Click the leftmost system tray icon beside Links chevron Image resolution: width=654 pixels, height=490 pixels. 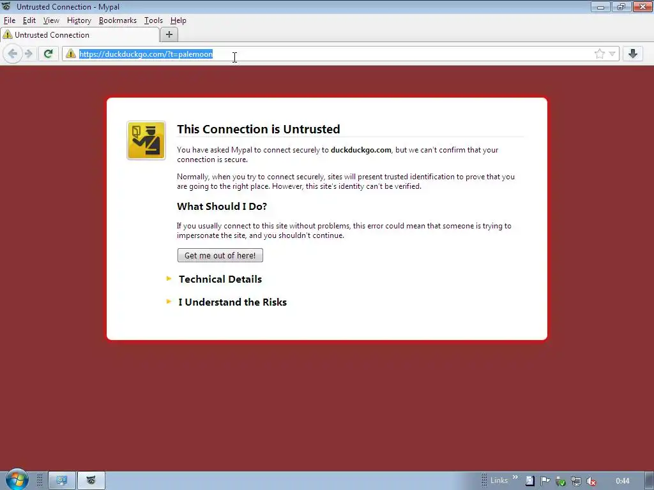(x=529, y=481)
